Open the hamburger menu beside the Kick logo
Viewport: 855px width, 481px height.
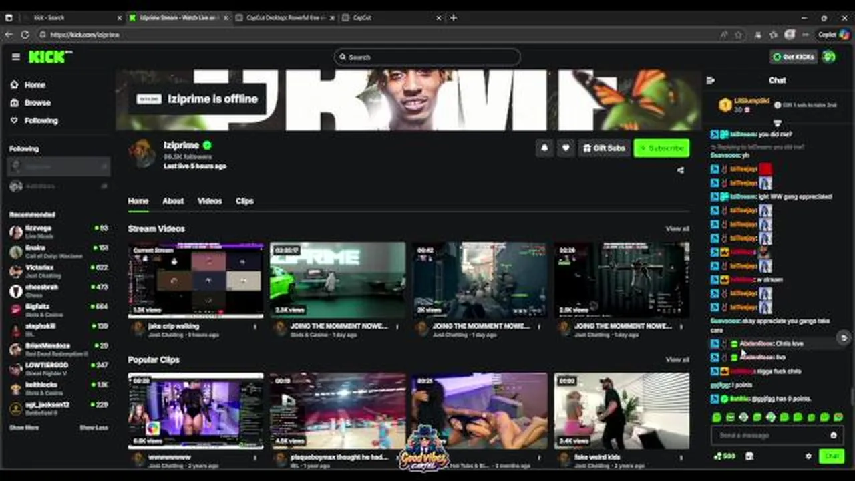(16, 57)
